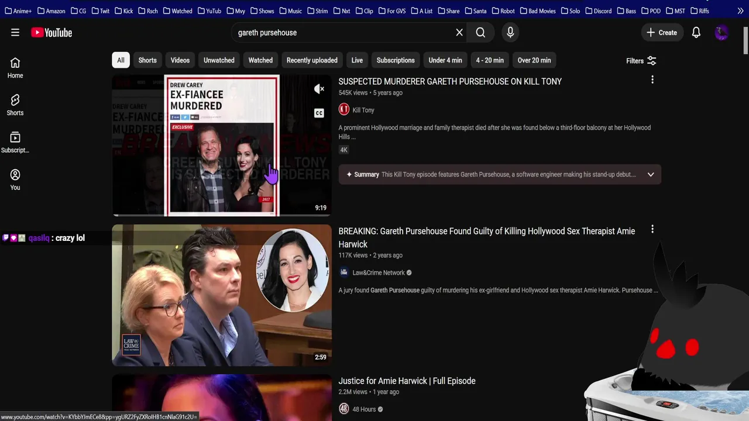Open Shorts in the sidebar
Image resolution: width=749 pixels, height=421 pixels.
15,105
